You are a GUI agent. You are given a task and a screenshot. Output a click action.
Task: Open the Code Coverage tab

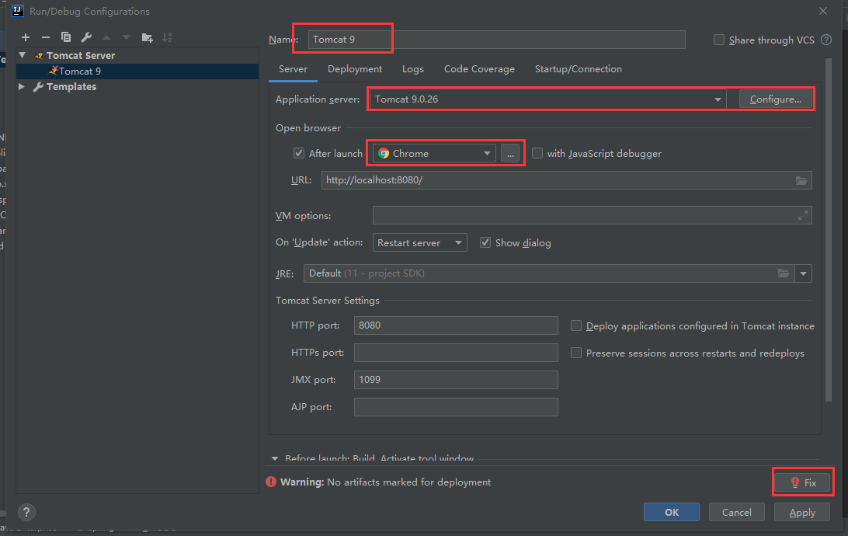pos(479,69)
